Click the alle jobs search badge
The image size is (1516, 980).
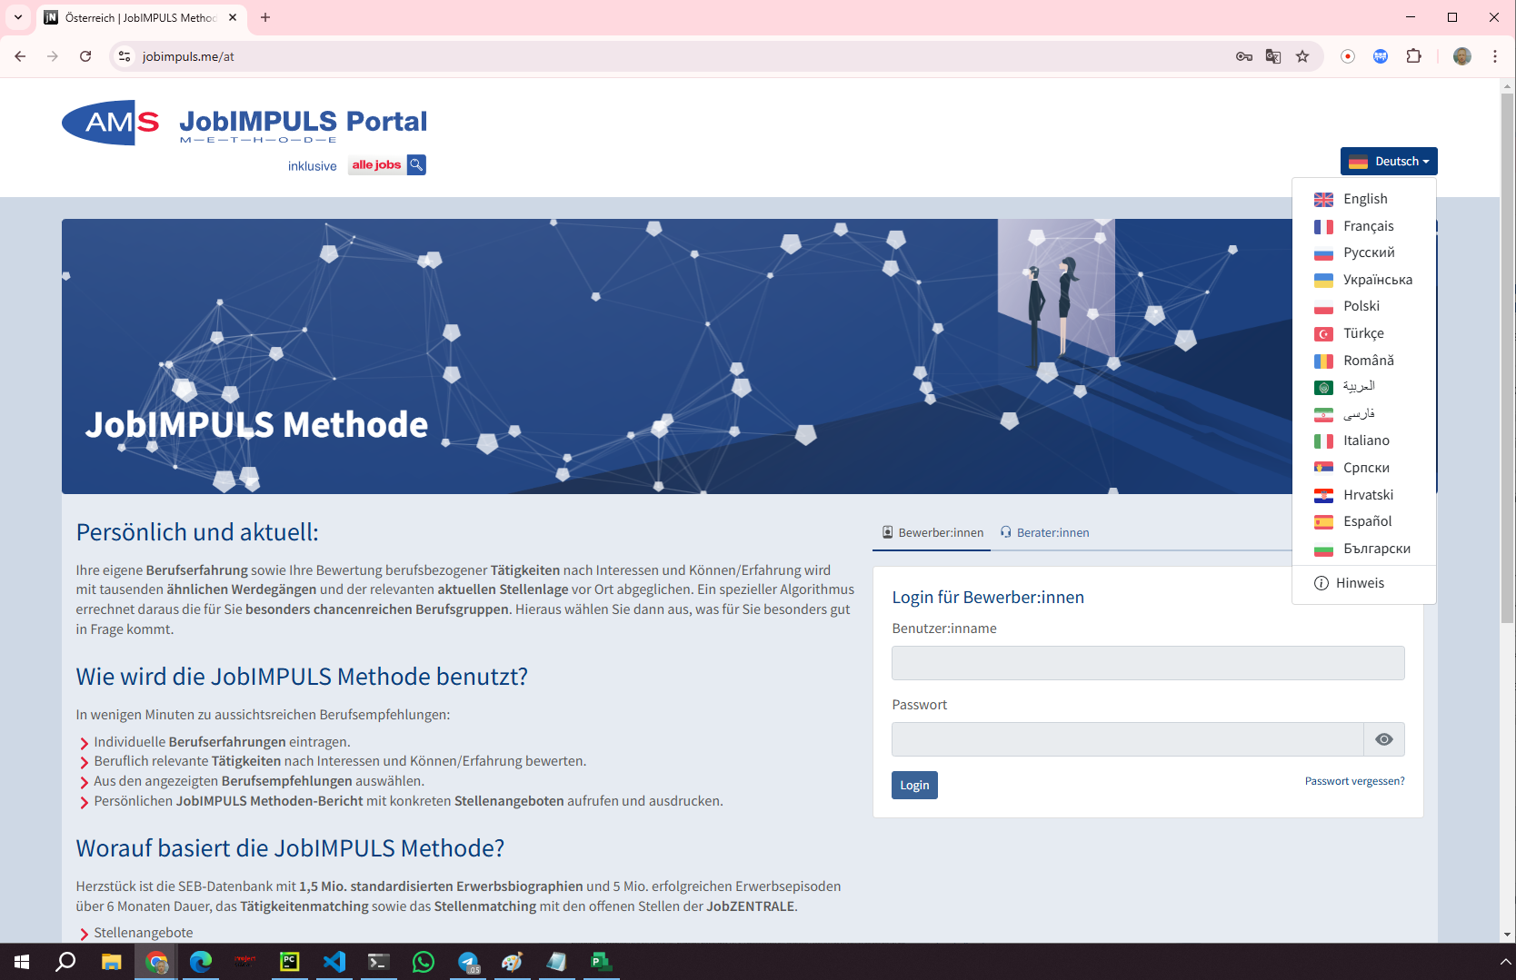(x=387, y=165)
